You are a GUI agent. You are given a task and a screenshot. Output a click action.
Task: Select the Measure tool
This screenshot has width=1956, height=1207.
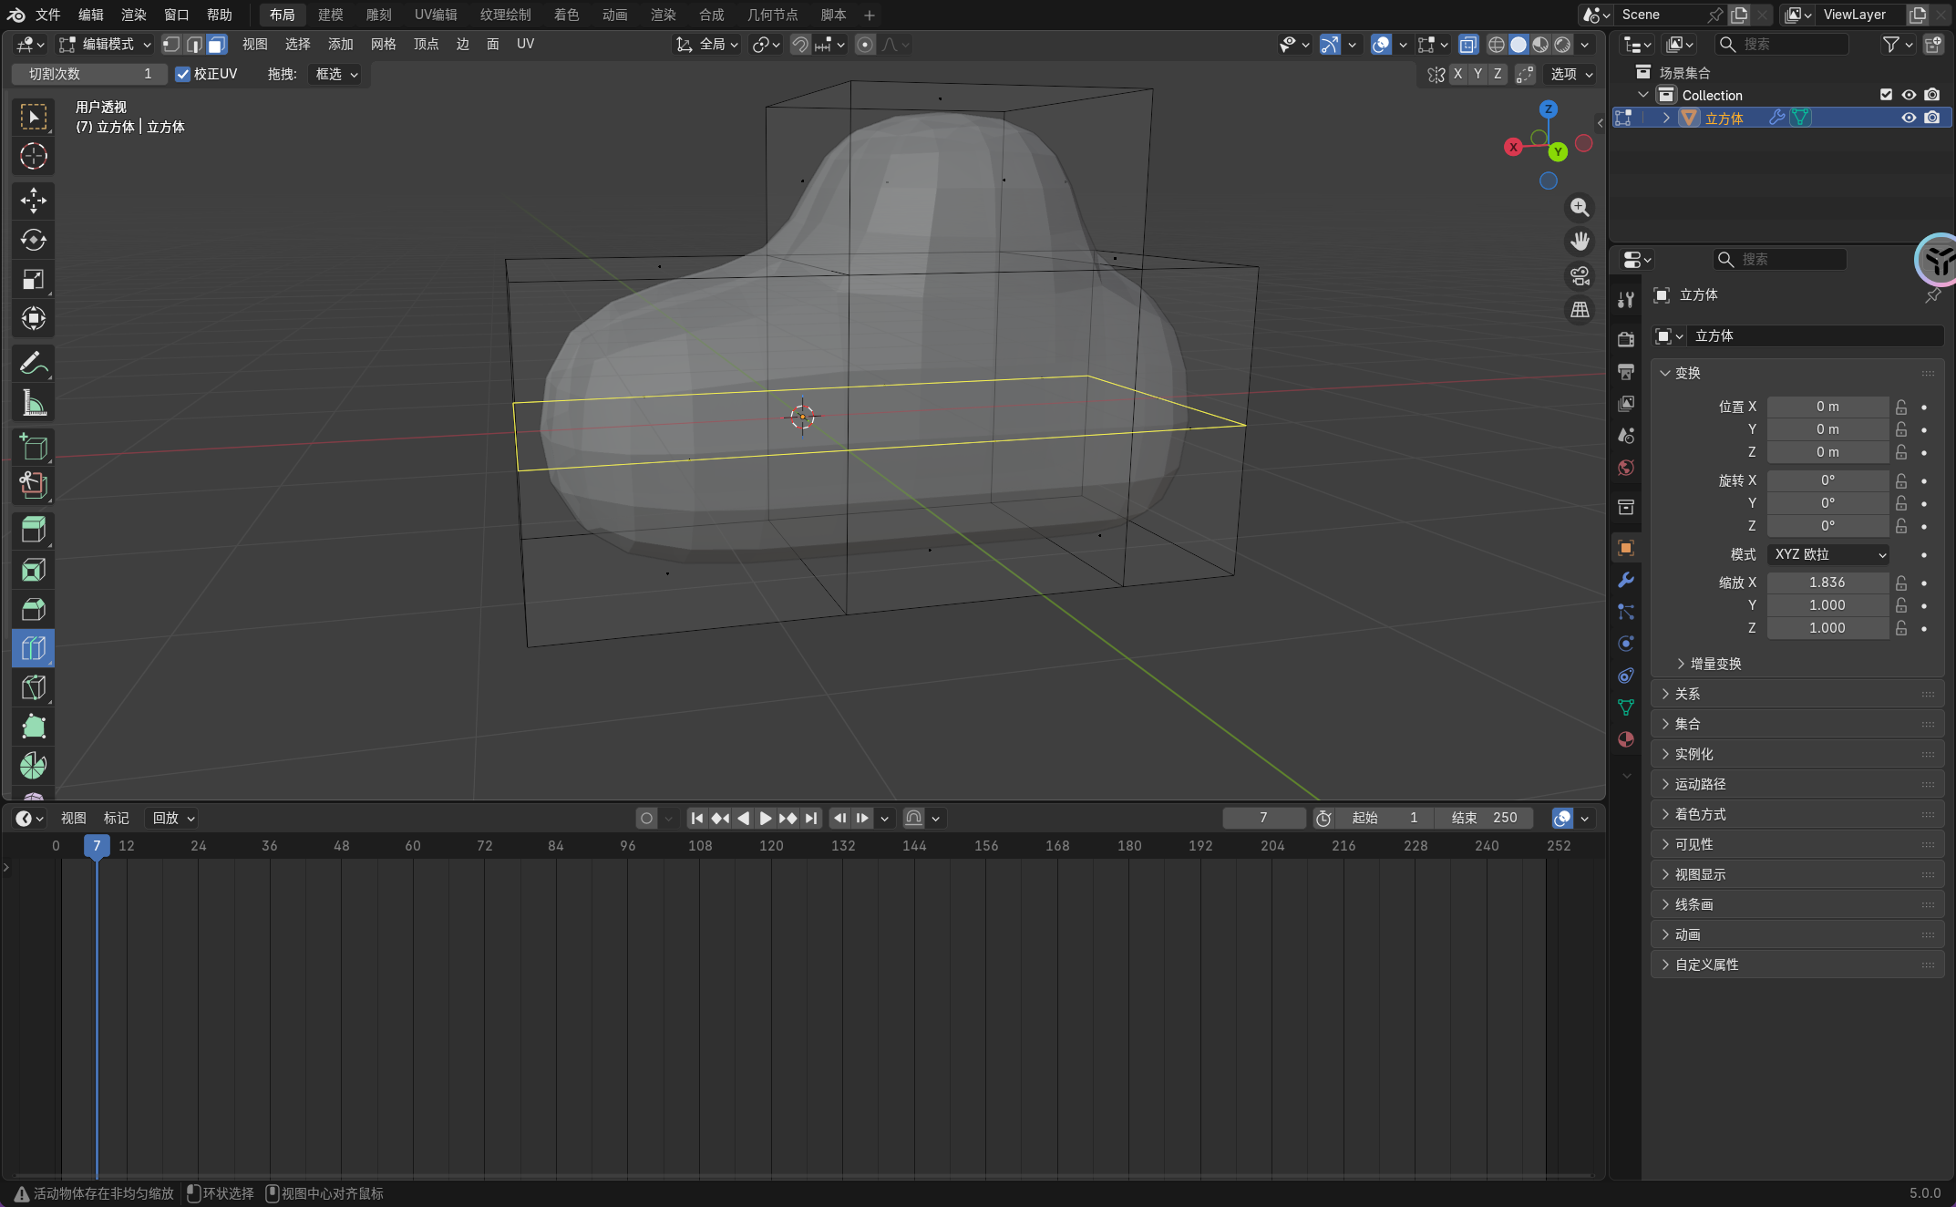34,403
